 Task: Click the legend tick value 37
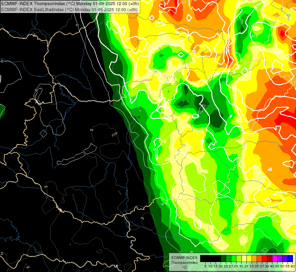pos(262,266)
